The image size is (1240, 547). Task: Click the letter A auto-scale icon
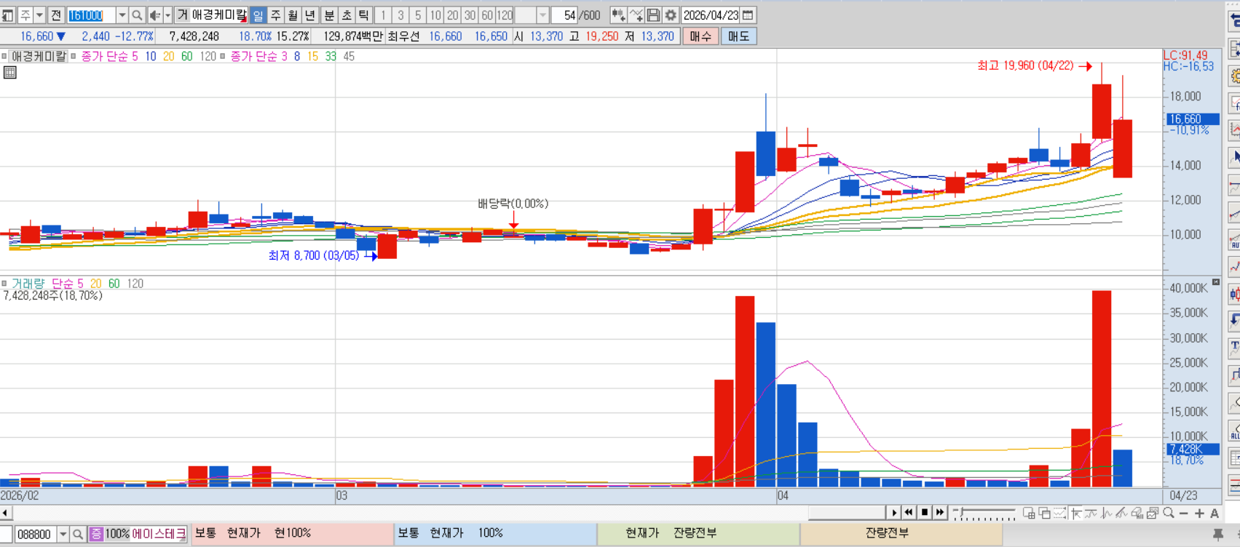[x=1215, y=514]
